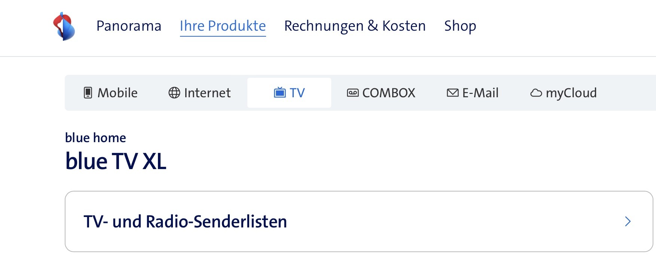The height and width of the screenshot is (257, 656).
Task: Open the Ihre Produkte navigation item
Action: point(223,26)
